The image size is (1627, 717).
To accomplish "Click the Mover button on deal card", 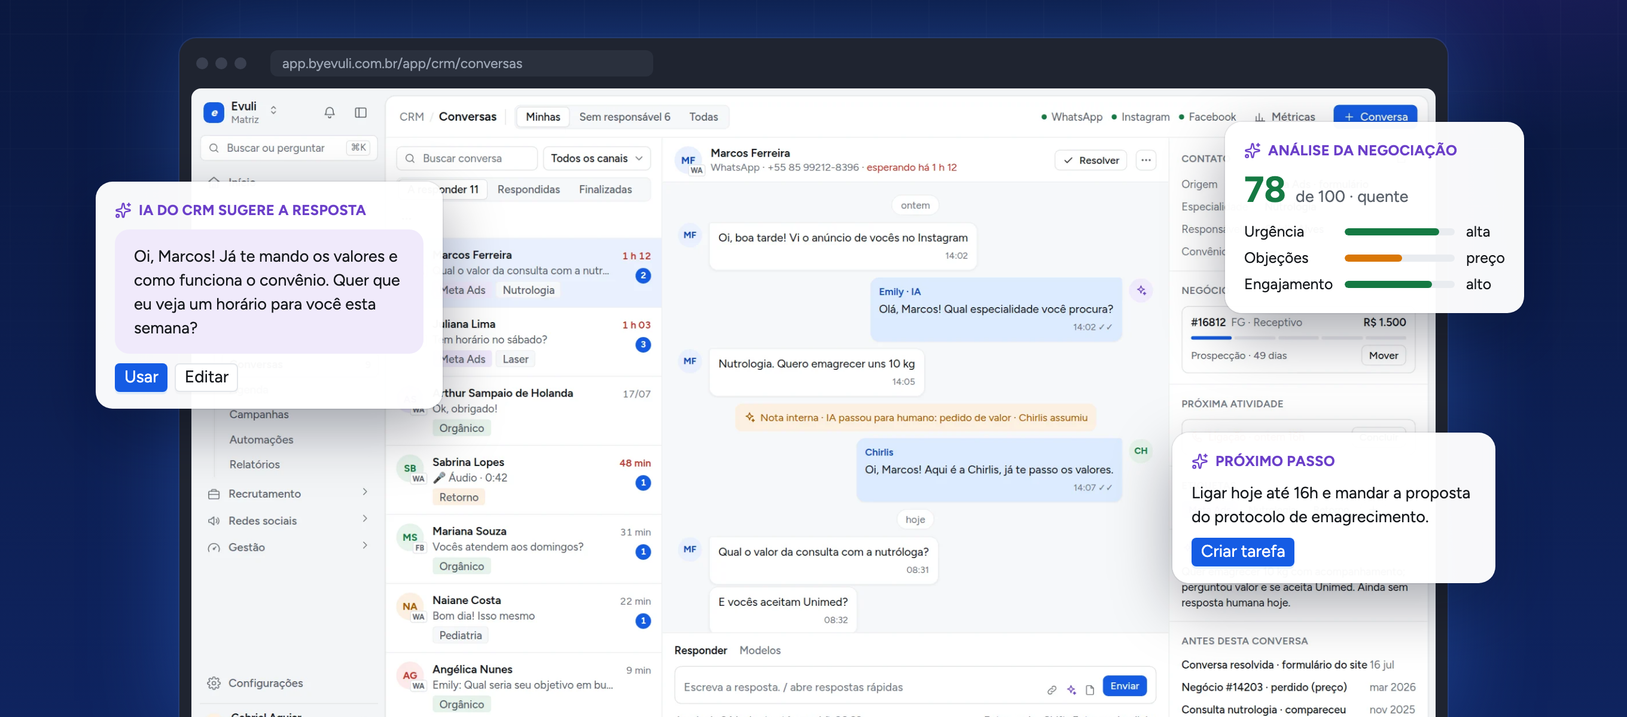I will tap(1383, 356).
